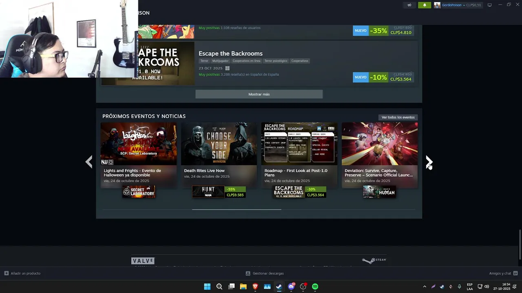
Task: Open Spotify from taskbar
Action: click(315, 286)
